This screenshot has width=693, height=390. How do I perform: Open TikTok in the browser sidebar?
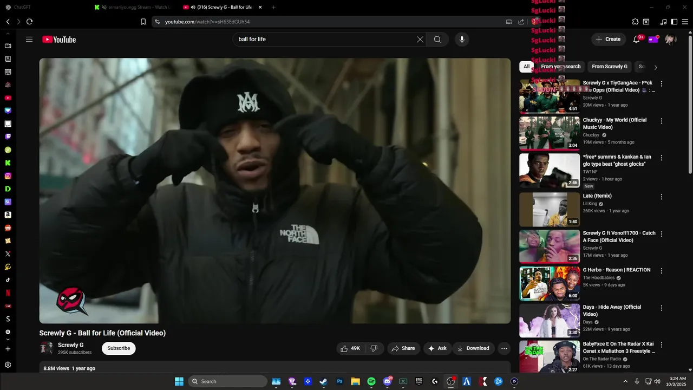[8, 280]
